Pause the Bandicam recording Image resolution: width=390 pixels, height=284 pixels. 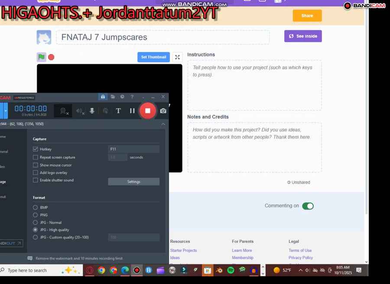(132, 111)
